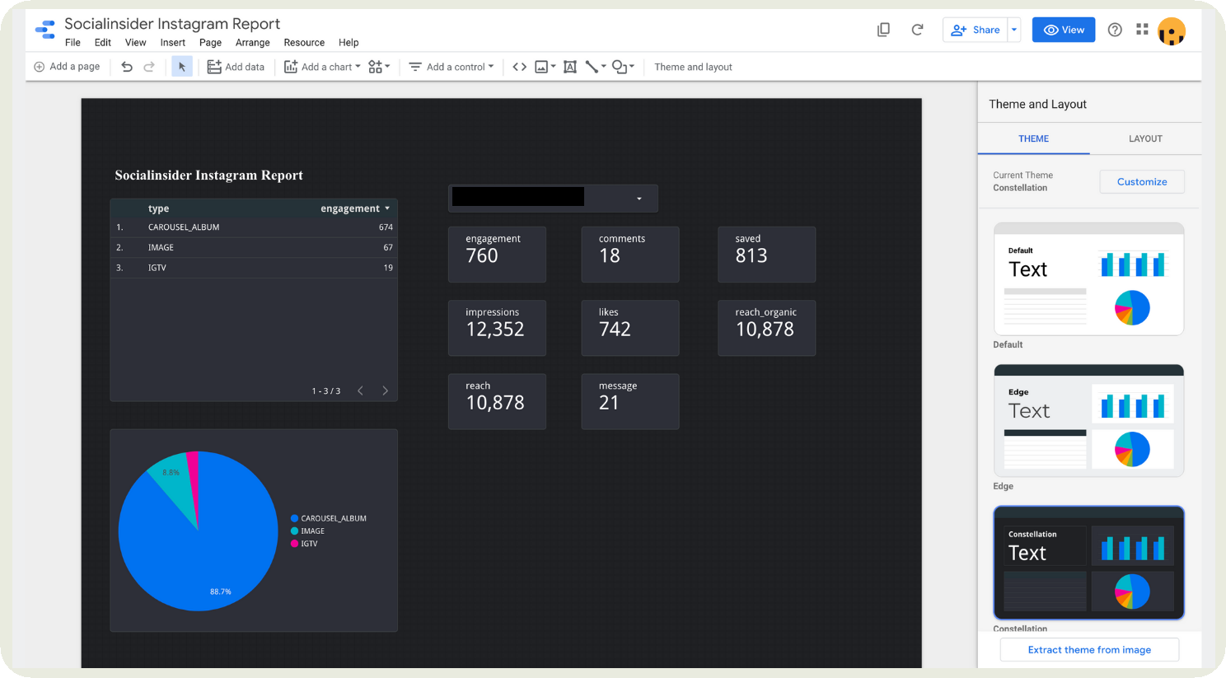Image resolution: width=1226 pixels, height=678 pixels.
Task: Go to previous table page arrow
Action: click(360, 390)
